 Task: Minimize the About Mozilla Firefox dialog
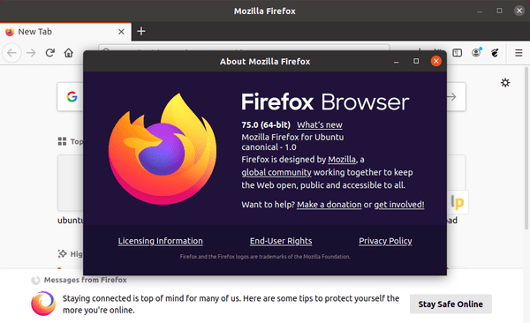(396, 62)
